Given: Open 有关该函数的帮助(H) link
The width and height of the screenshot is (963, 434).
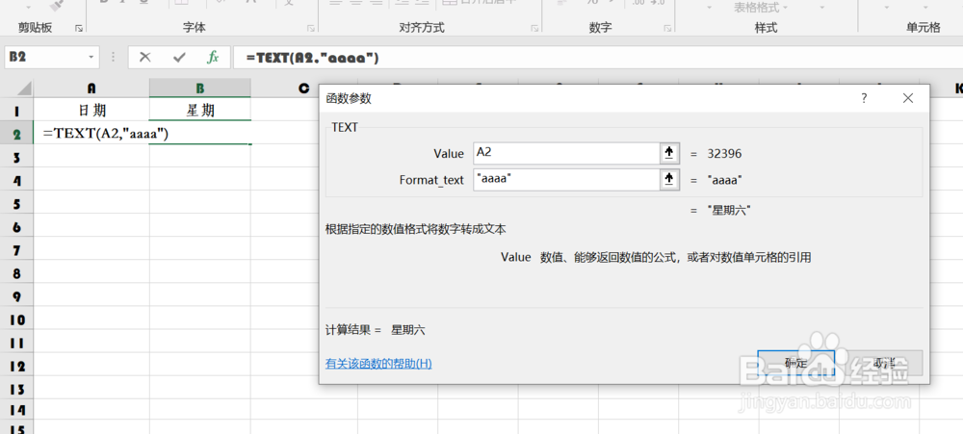Looking at the screenshot, I should click(x=378, y=364).
